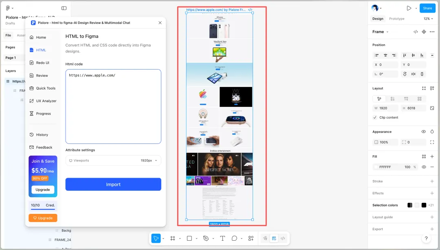Screen dimensions: 440x250
Task: Open the Help question mark button
Action: click(426, 238)
